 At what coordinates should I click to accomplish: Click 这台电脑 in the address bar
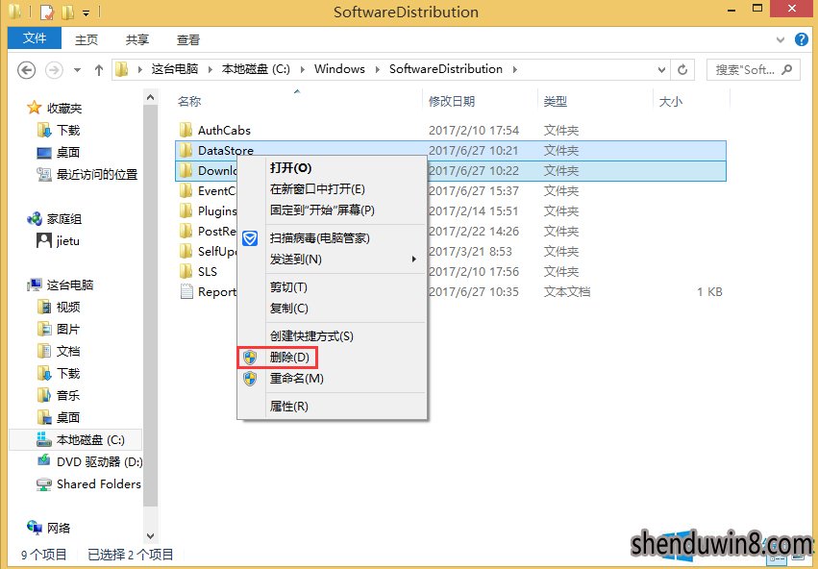(175, 69)
